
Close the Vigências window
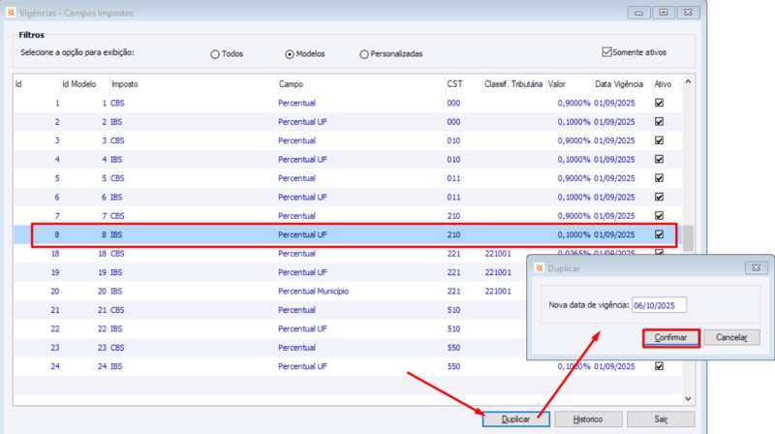(x=688, y=13)
